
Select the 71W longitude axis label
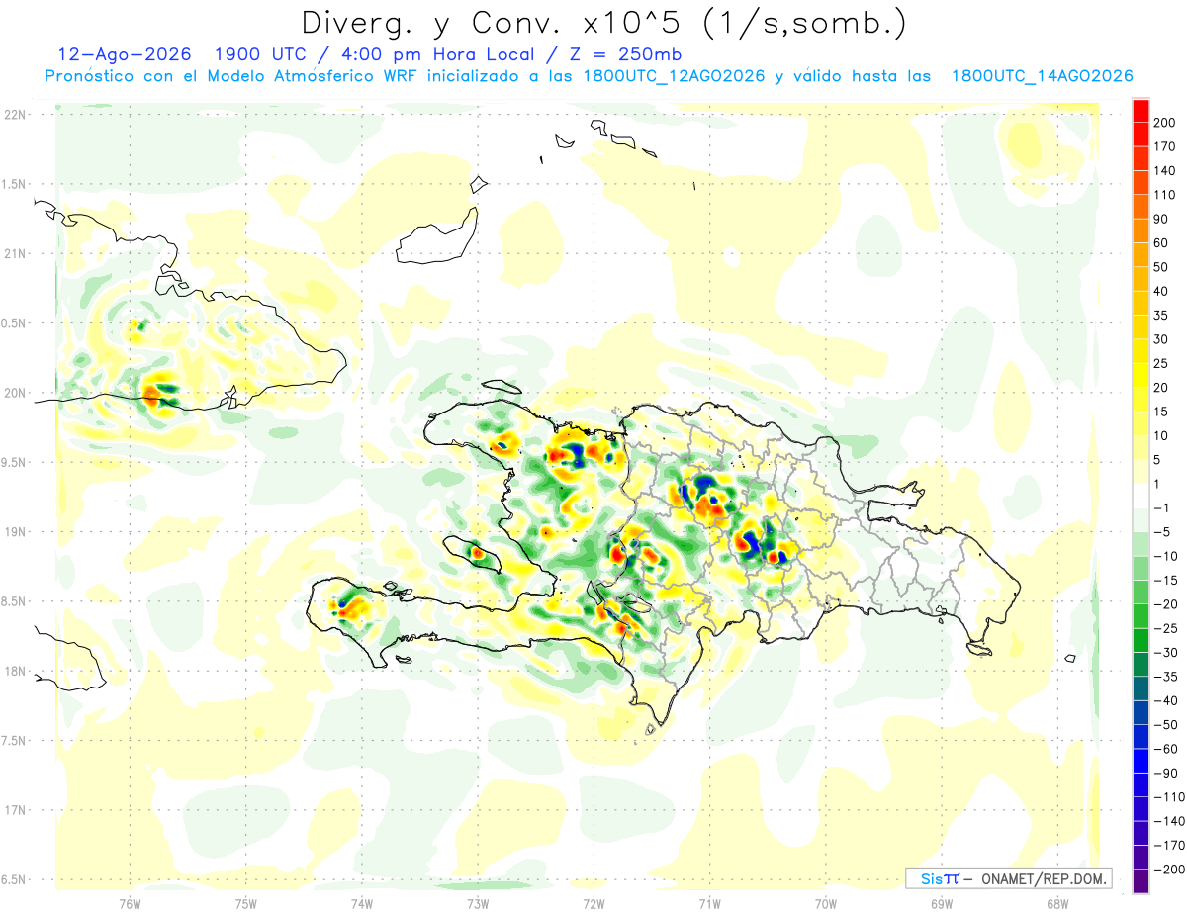coord(709,904)
